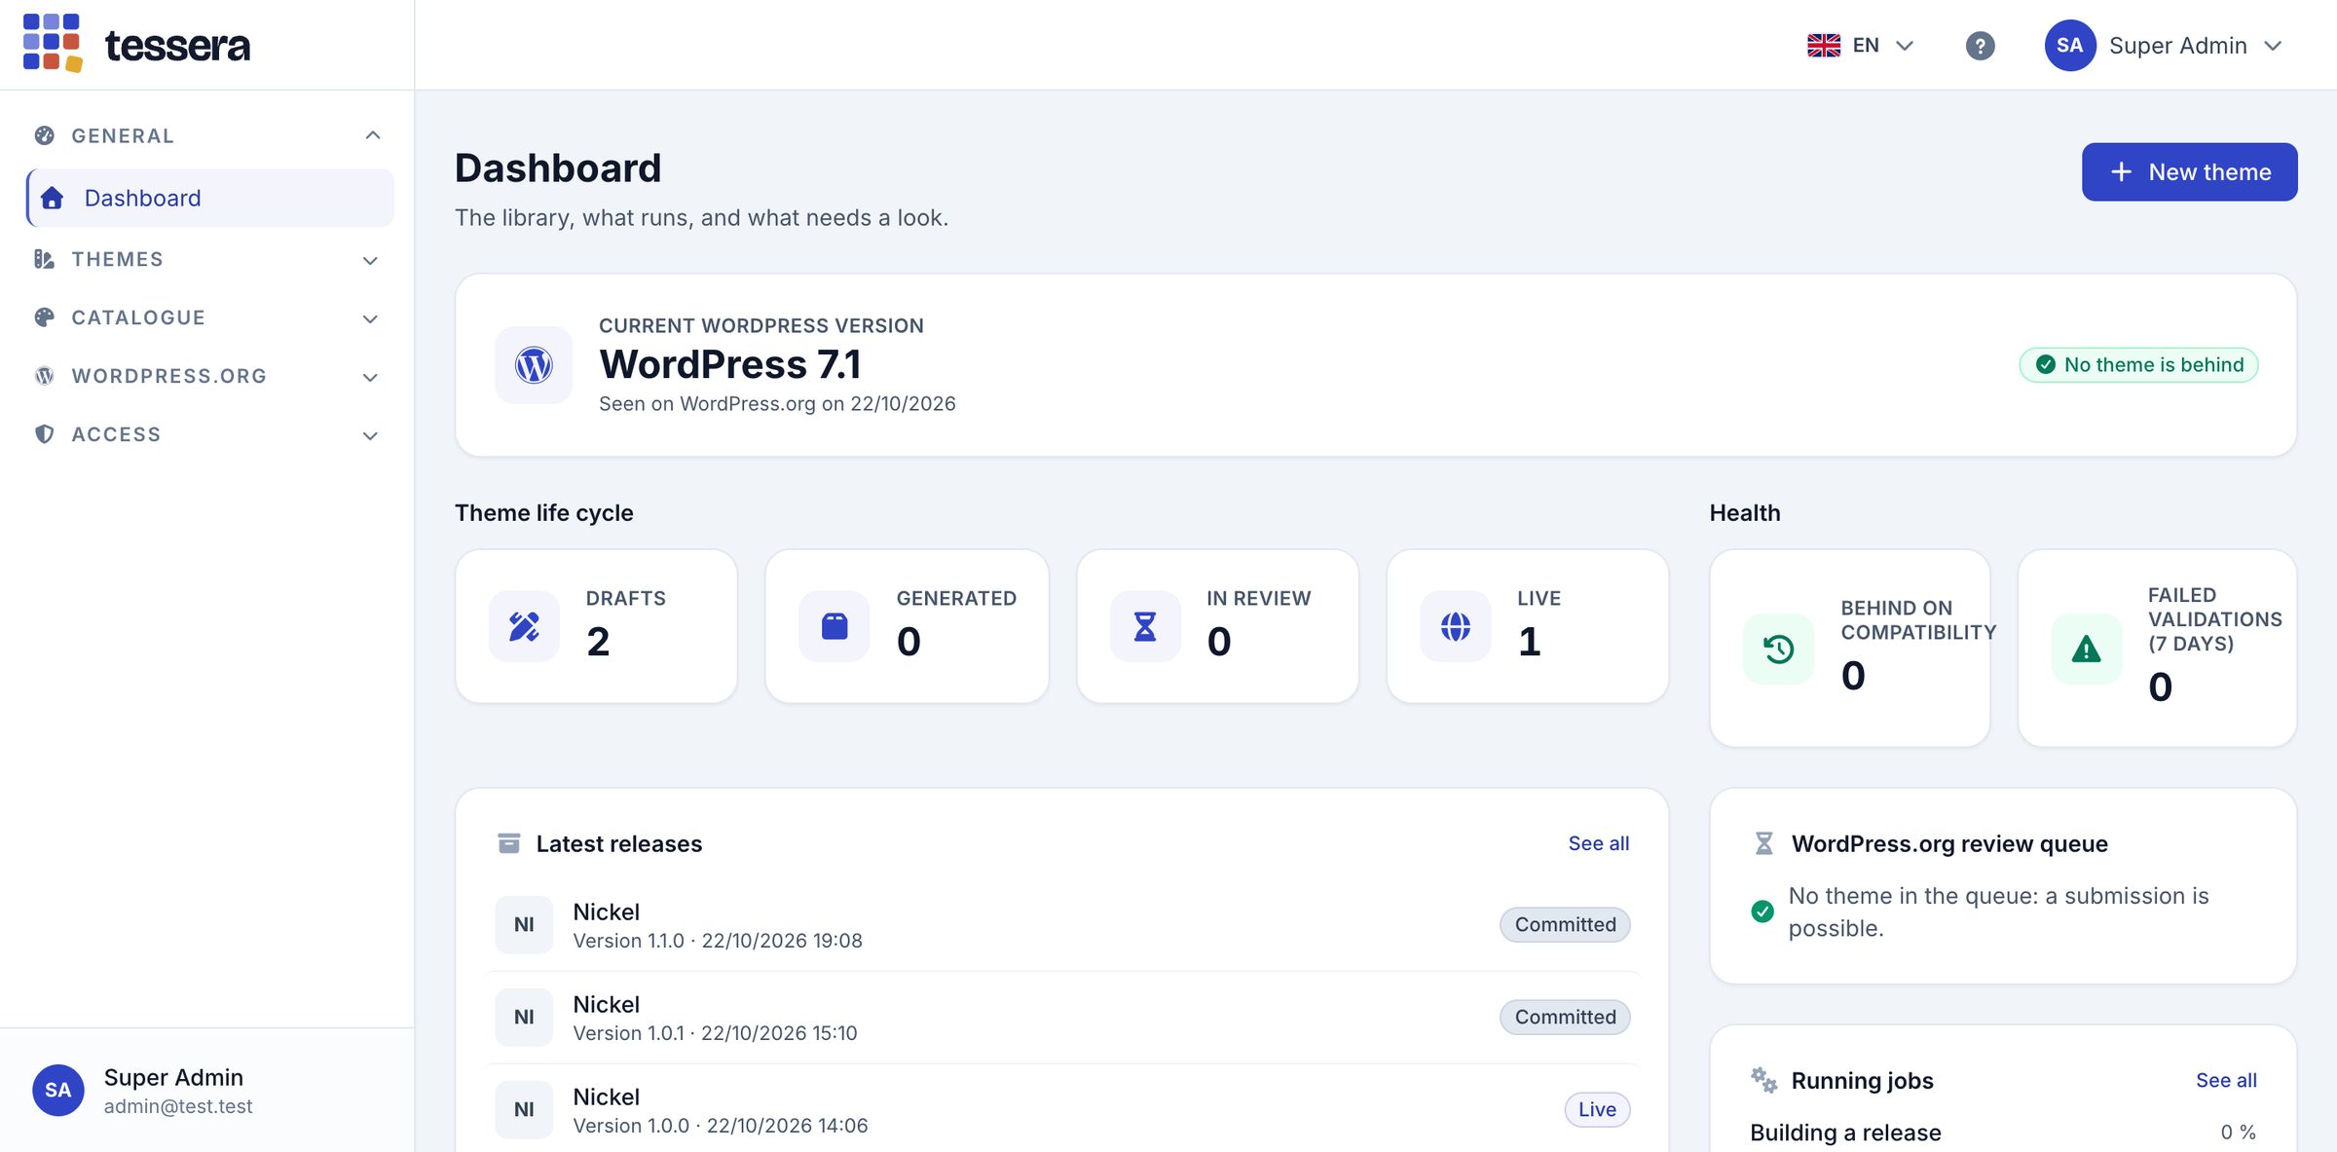Click the green check icon in review queue
Screen dimensions: 2337x1152
(x=1762, y=911)
